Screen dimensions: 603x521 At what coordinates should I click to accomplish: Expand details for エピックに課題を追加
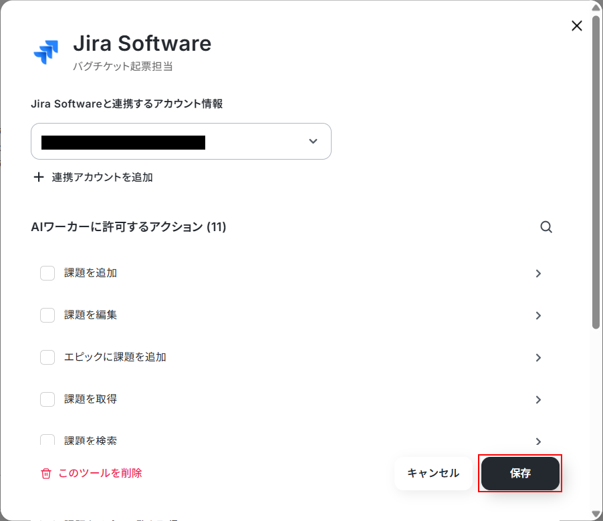(x=538, y=358)
